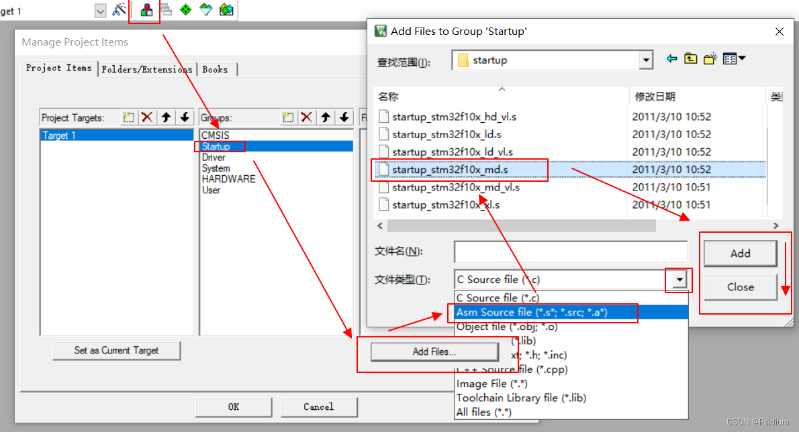
Task: Choose C Source file (*.c) option
Action: (x=571, y=298)
